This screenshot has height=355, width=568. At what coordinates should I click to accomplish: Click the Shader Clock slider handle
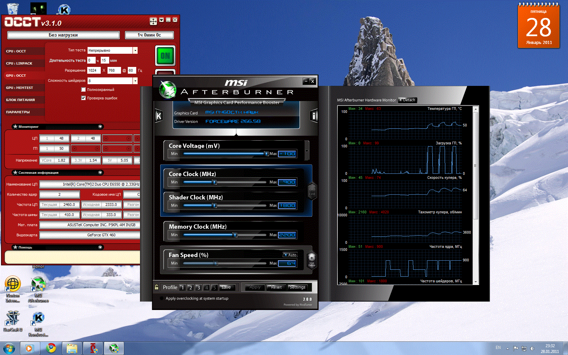click(x=214, y=206)
